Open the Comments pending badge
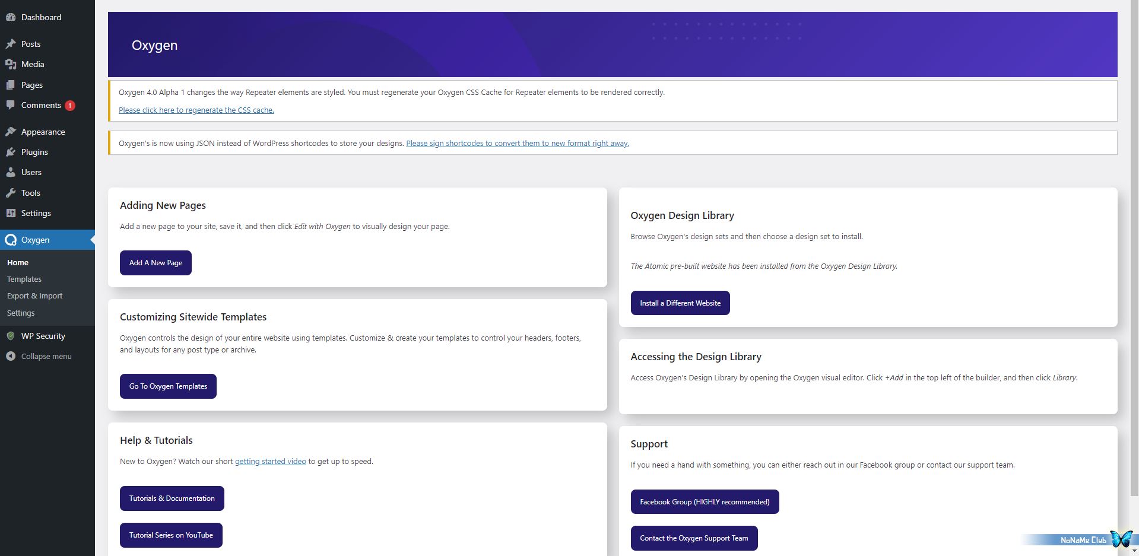Screen dimensions: 1139x556 tap(69, 106)
